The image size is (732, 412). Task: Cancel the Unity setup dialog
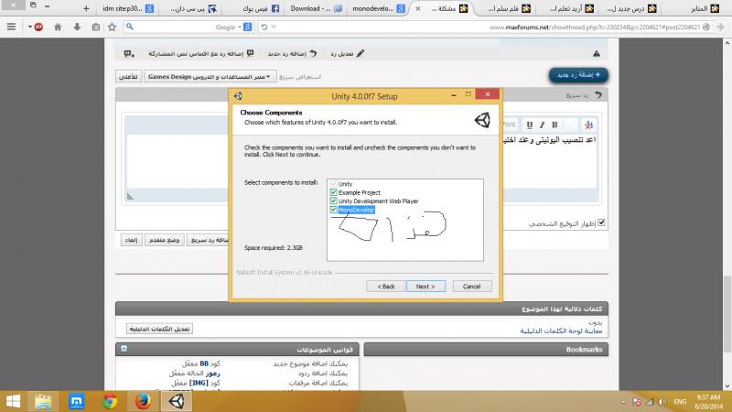tap(471, 287)
